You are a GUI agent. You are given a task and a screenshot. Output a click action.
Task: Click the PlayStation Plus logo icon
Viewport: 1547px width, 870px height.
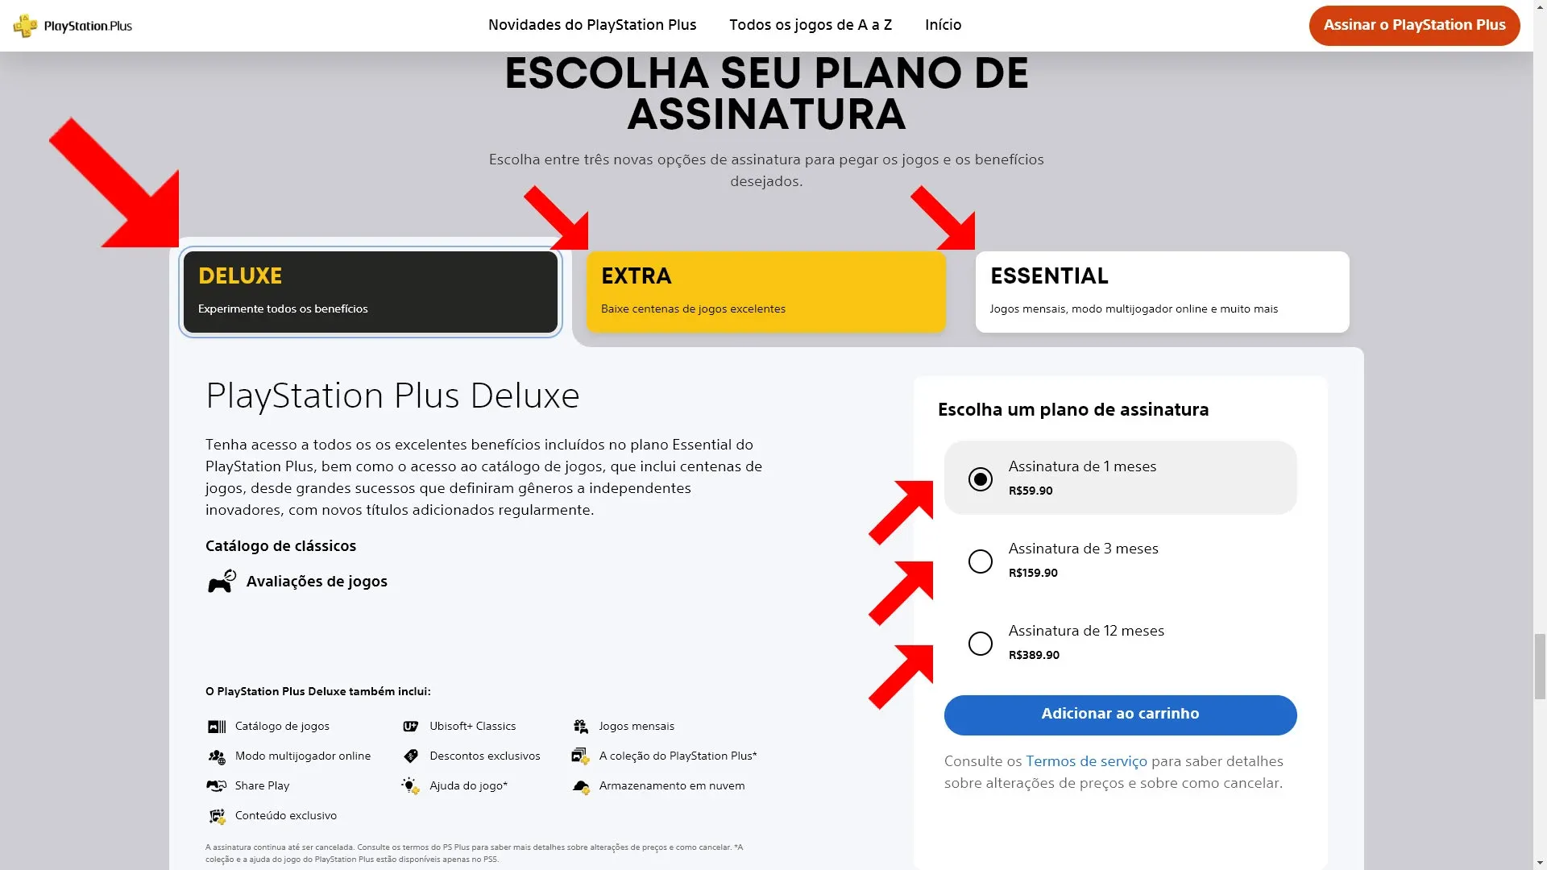[x=24, y=24]
